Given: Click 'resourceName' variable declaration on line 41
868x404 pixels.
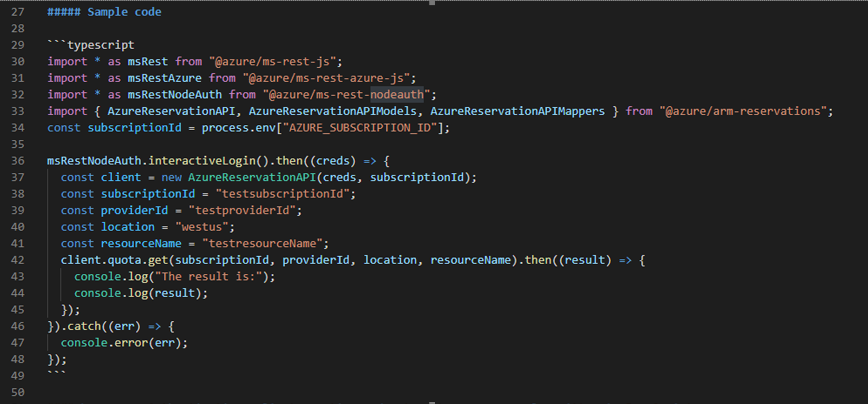Looking at the screenshot, I should click(141, 243).
